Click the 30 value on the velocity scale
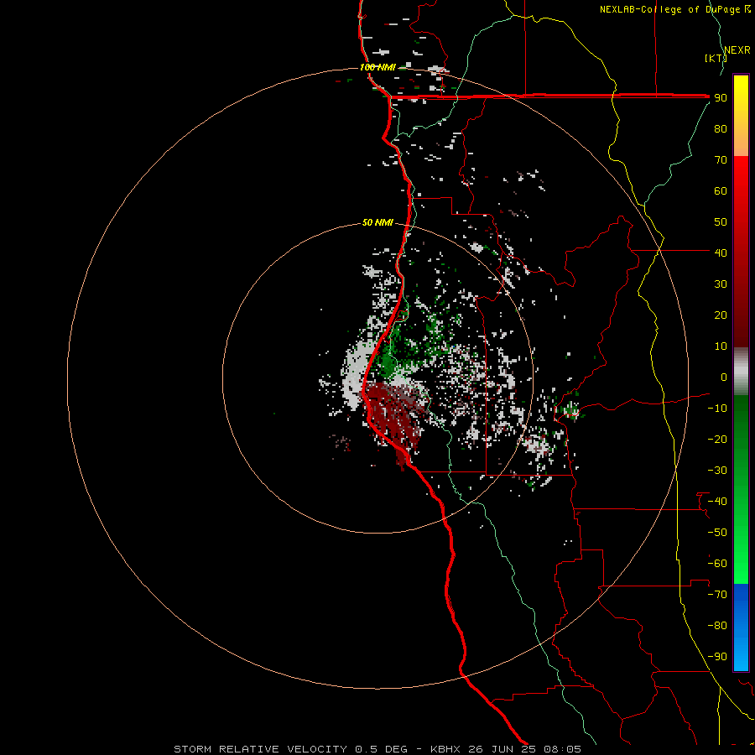The width and height of the screenshot is (755, 755). (721, 284)
